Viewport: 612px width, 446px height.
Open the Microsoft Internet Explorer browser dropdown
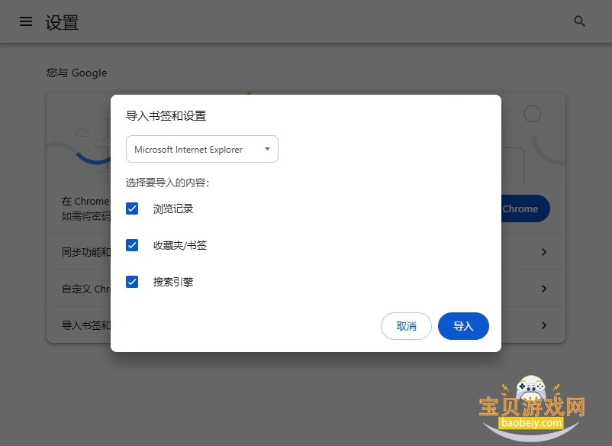(201, 149)
